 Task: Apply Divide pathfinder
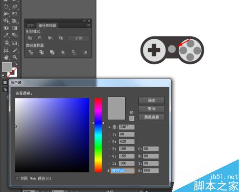tap(31, 52)
